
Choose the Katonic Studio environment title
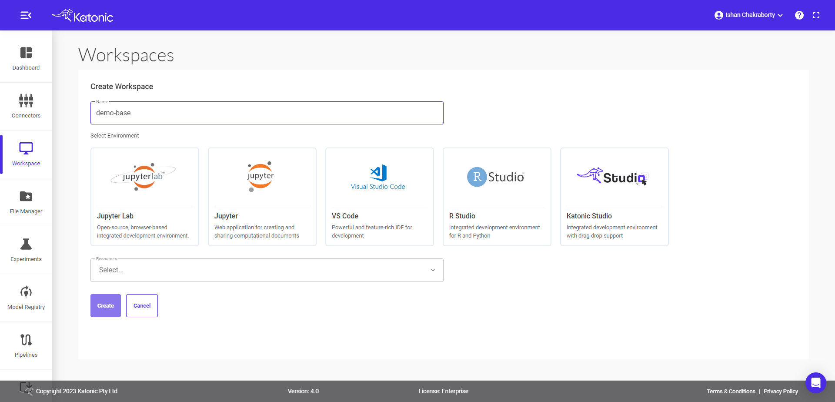[589, 216]
